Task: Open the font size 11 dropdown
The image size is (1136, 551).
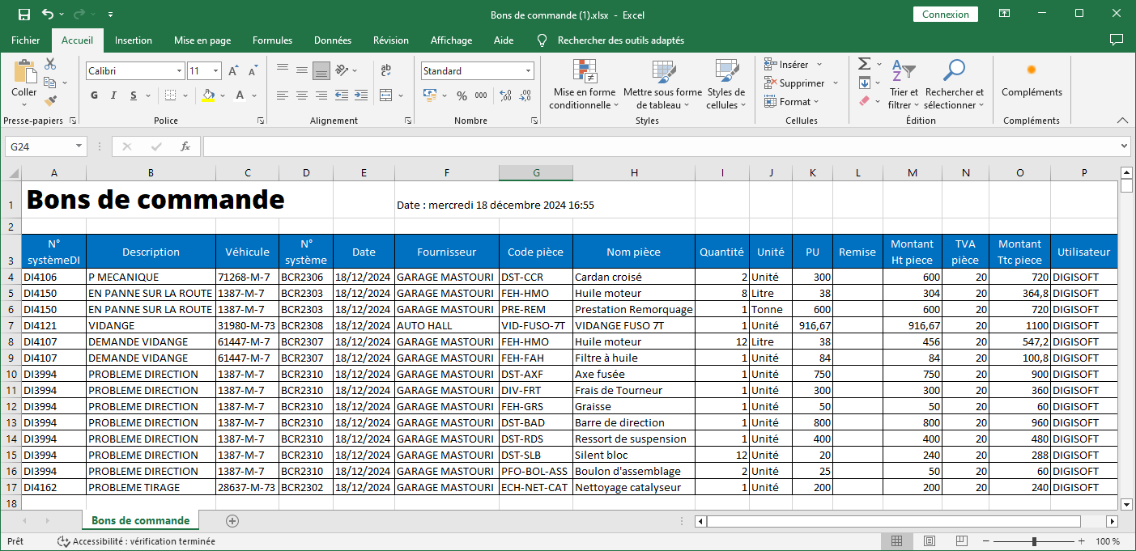Action: pyautogui.click(x=215, y=71)
